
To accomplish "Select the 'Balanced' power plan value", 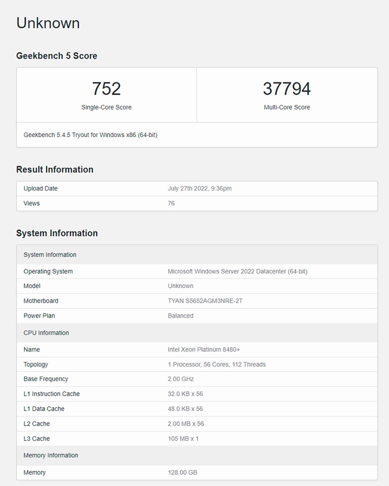I will pos(180,316).
